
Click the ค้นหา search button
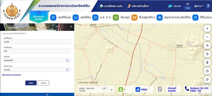coord(31,83)
